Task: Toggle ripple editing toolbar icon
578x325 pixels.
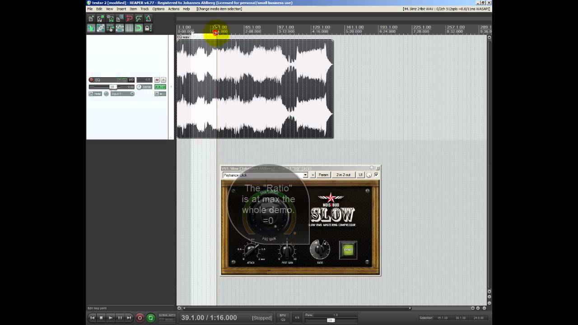Action: [x=110, y=28]
